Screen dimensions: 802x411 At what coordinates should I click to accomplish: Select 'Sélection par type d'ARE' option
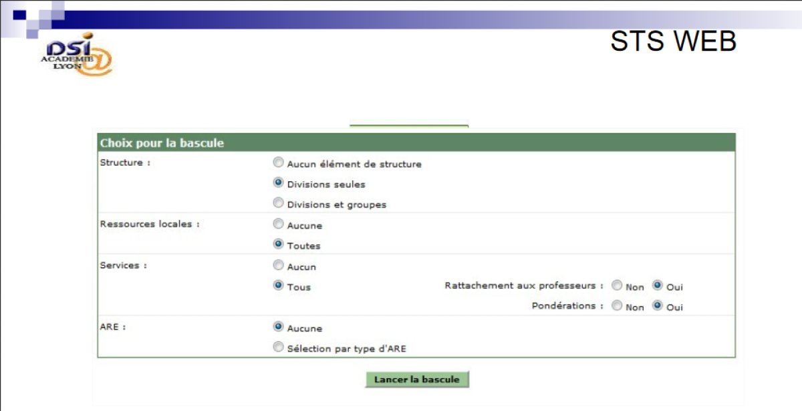coord(279,348)
